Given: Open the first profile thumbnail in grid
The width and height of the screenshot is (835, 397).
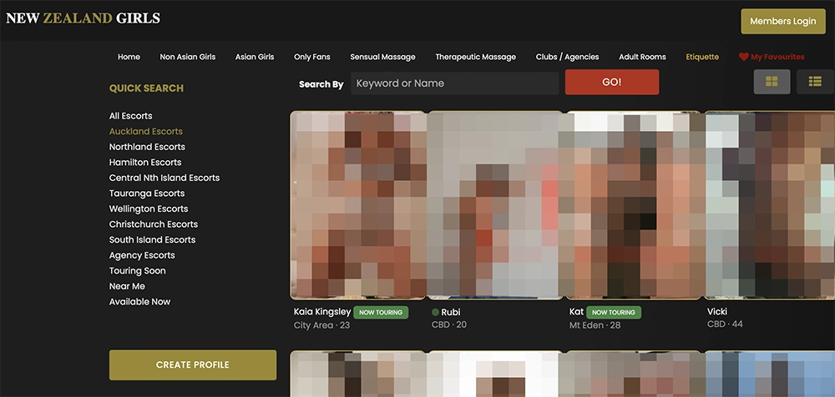Looking at the screenshot, I should pyautogui.click(x=358, y=204).
